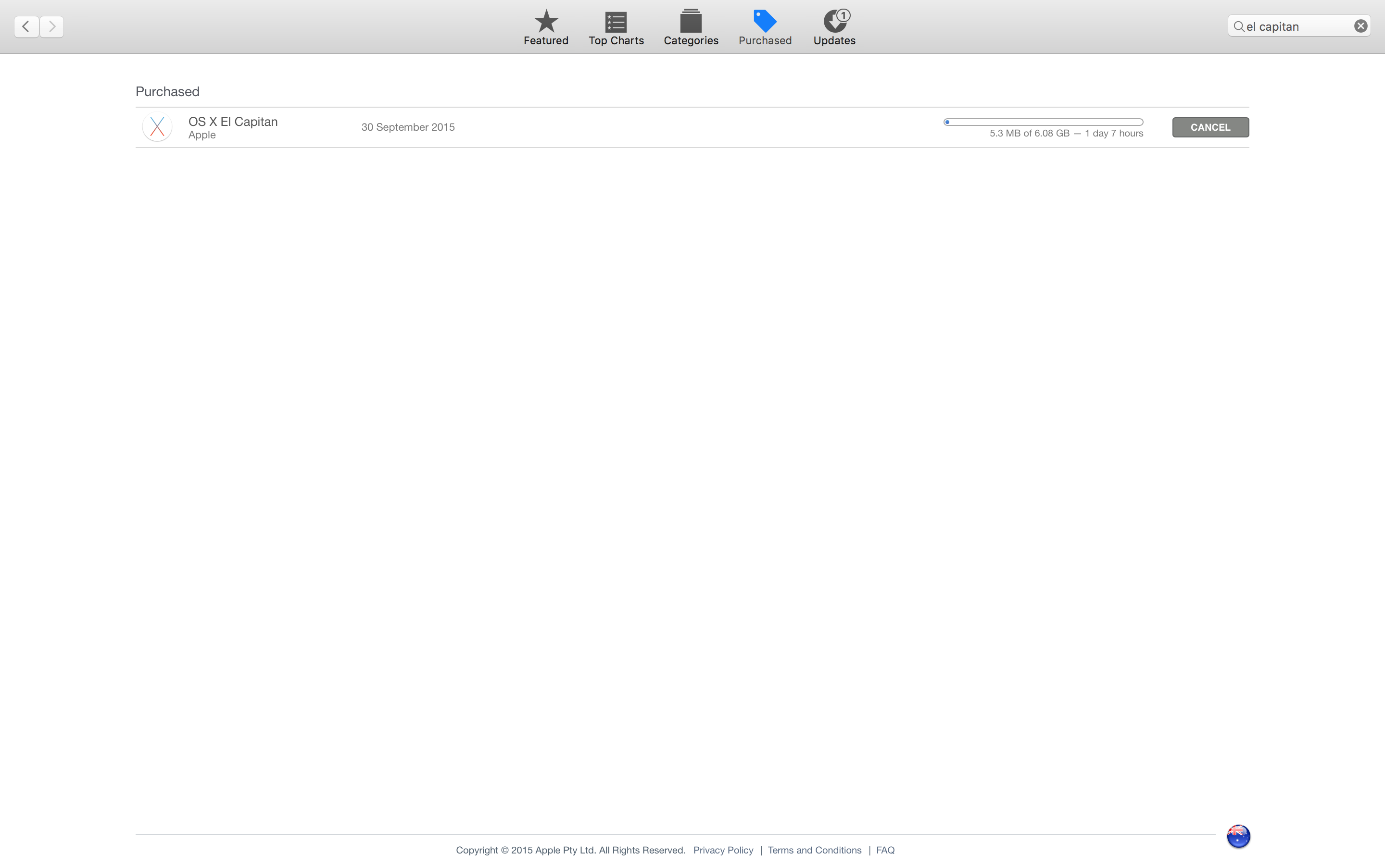The height and width of the screenshot is (865, 1385).
Task: Open Top Charts list icon
Action: coord(616,22)
